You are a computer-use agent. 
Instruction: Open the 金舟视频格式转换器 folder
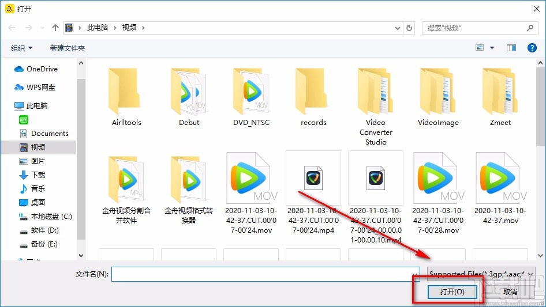coord(189,189)
